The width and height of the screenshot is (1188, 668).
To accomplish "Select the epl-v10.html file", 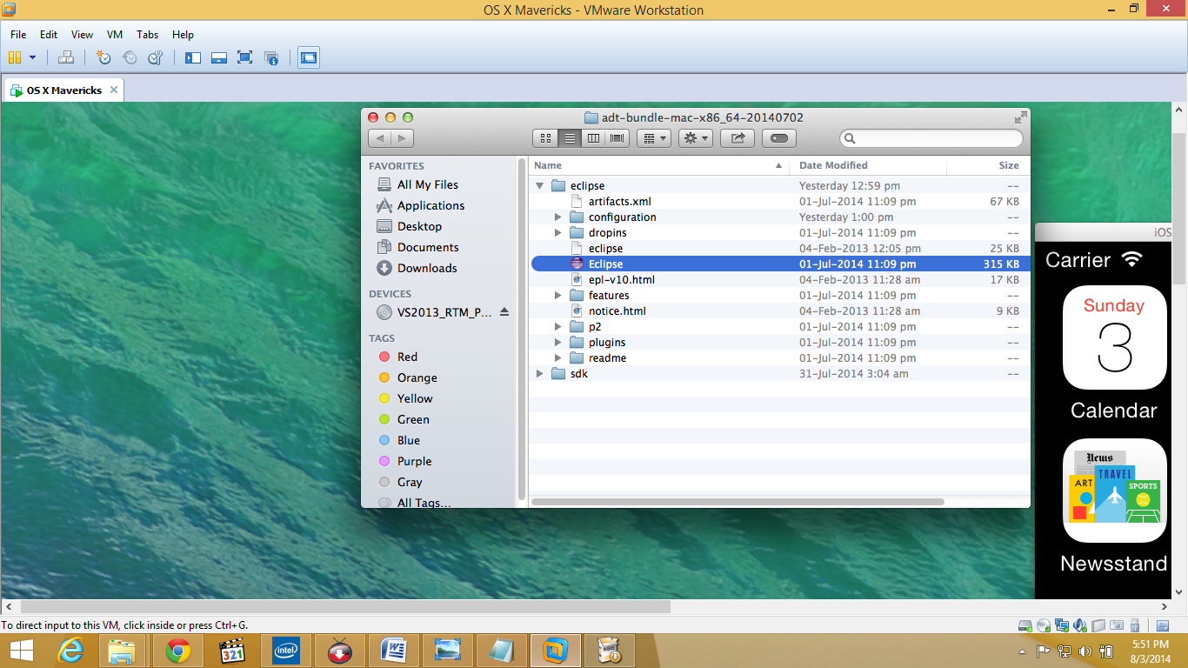I will [x=779, y=279].
